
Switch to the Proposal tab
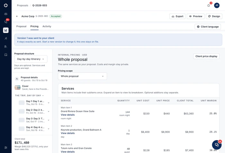coord(21,26)
